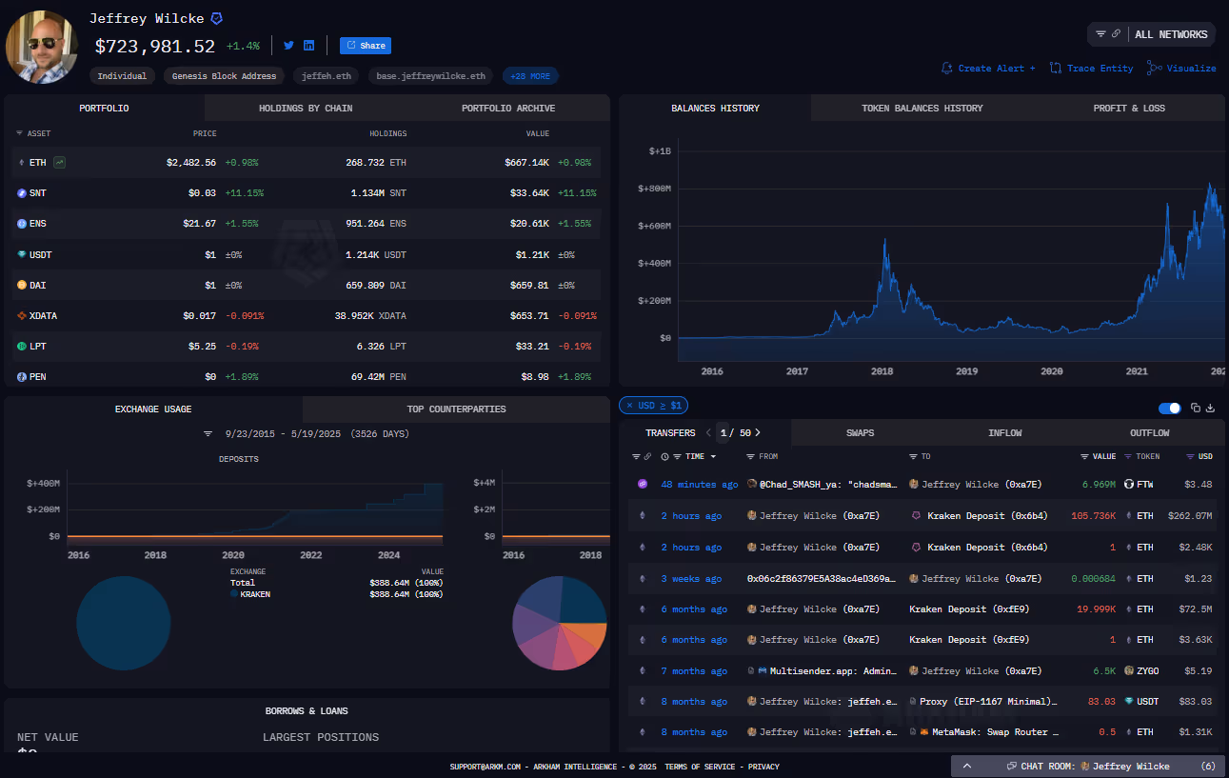Click the filter icon left of ALL NETWORKS
The image size is (1229, 778).
[x=1100, y=34]
